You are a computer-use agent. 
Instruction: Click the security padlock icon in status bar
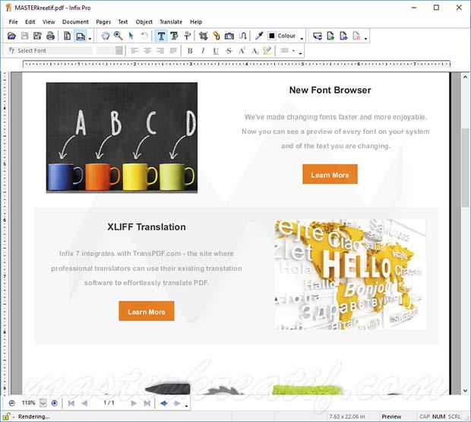(6, 417)
